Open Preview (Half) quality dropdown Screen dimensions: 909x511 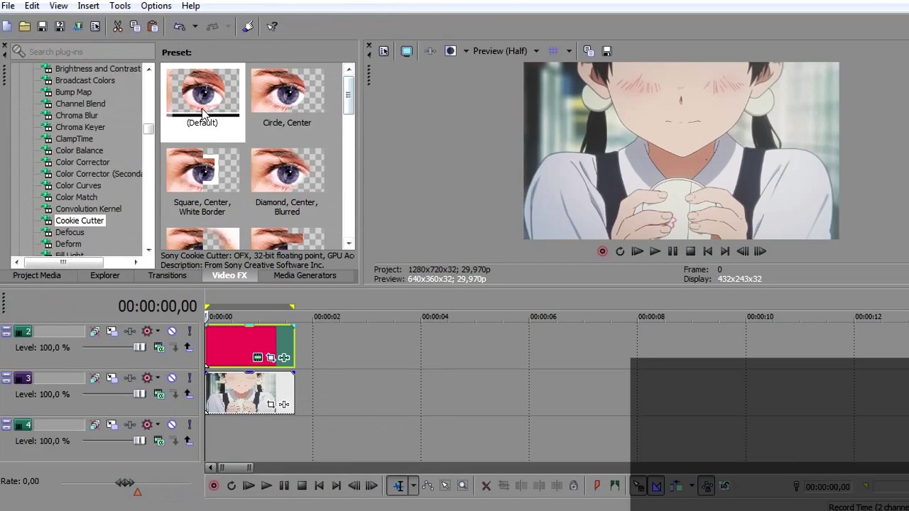(536, 51)
